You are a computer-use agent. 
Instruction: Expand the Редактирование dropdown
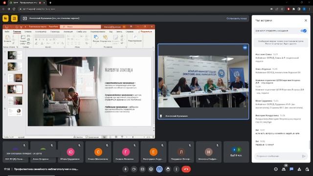pyautogui.click(x=135, y=39)
